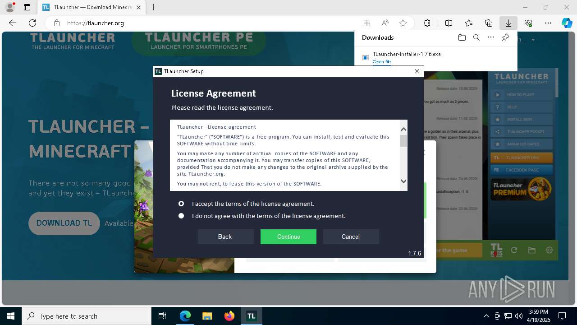577x325 pixels.
Task: Open the Copilot sidebar icon
Action: (x=567, y=23)
